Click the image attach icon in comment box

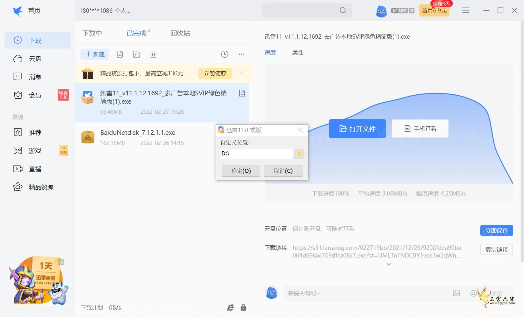456,293
